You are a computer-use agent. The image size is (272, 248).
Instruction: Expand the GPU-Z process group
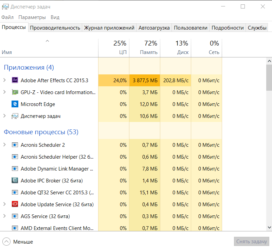(4, 92)
